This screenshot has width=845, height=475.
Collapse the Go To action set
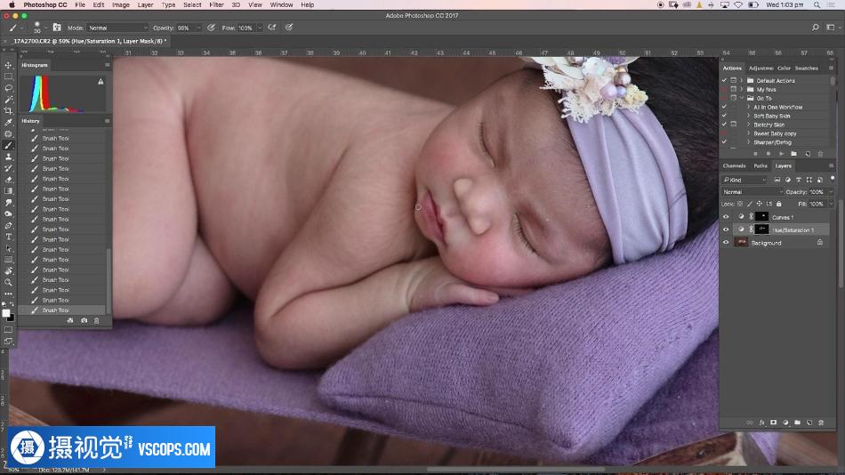[x=742, y=98]
